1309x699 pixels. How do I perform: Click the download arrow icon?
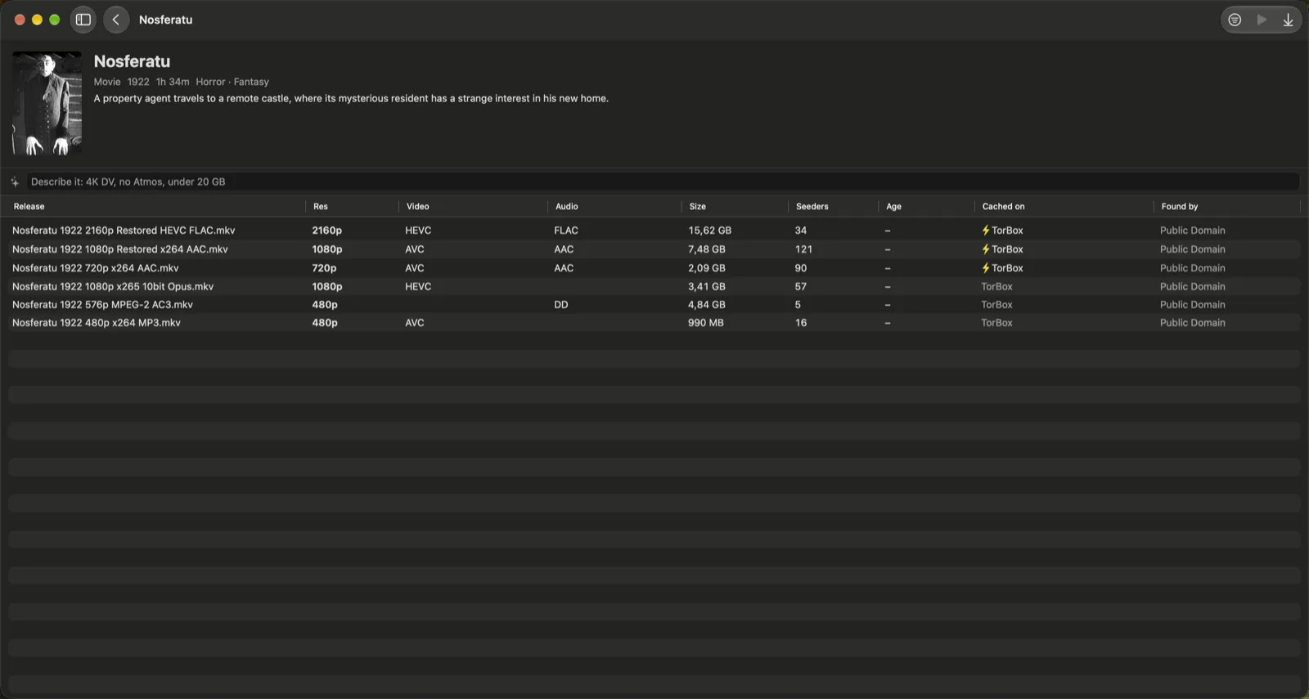(1288, 20)
